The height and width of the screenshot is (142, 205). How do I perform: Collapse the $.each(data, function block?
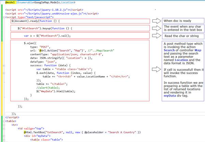click(4, 73)
